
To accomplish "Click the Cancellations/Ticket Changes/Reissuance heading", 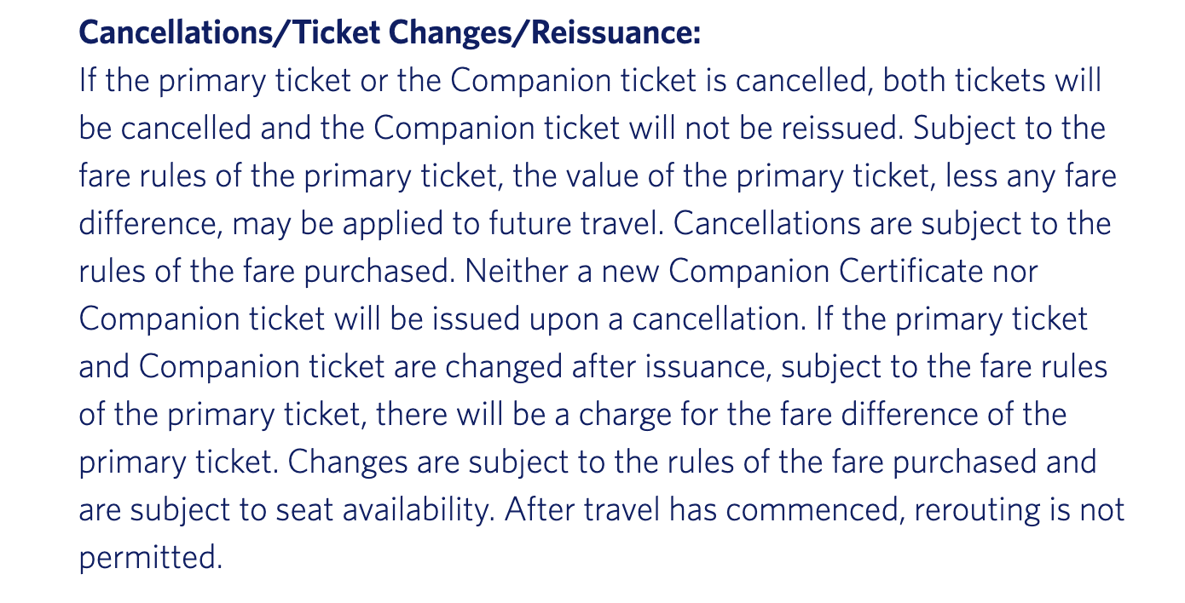I will 390,35.
